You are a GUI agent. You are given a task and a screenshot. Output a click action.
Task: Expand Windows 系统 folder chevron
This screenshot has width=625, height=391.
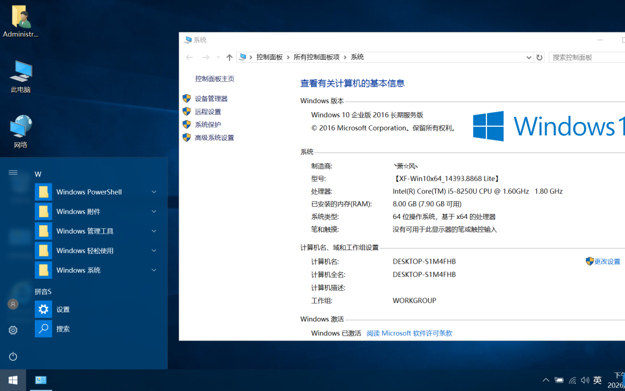click(154, 270)
